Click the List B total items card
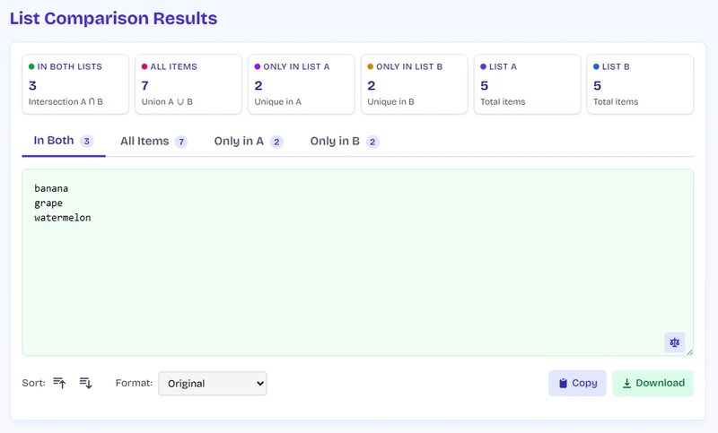The height and width of the screenshot is (433, 718). [640, 84]
